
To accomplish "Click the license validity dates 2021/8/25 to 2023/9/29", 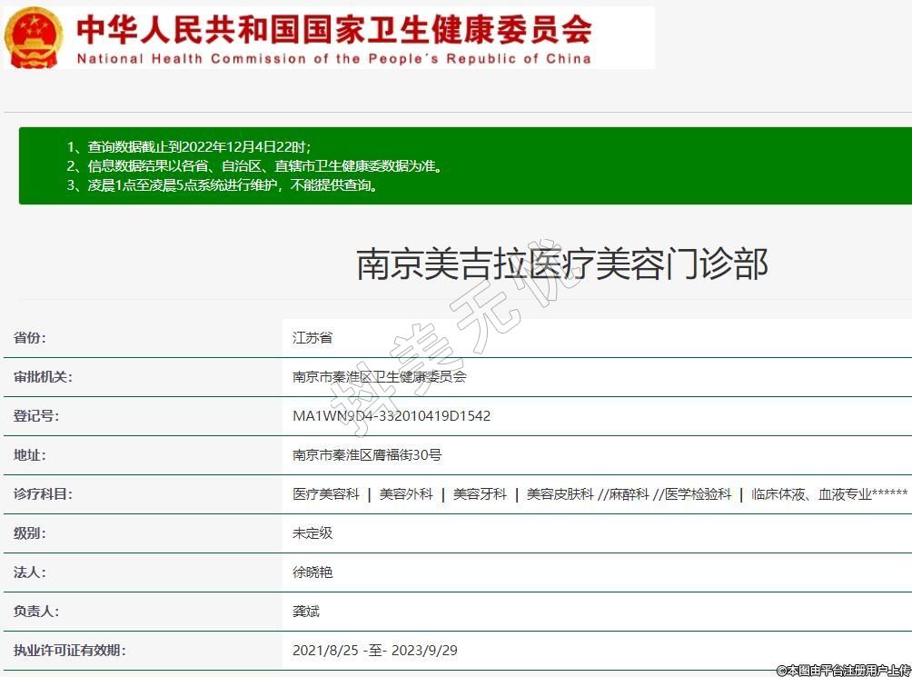I will pyautogui.click(x=374, y=651).
